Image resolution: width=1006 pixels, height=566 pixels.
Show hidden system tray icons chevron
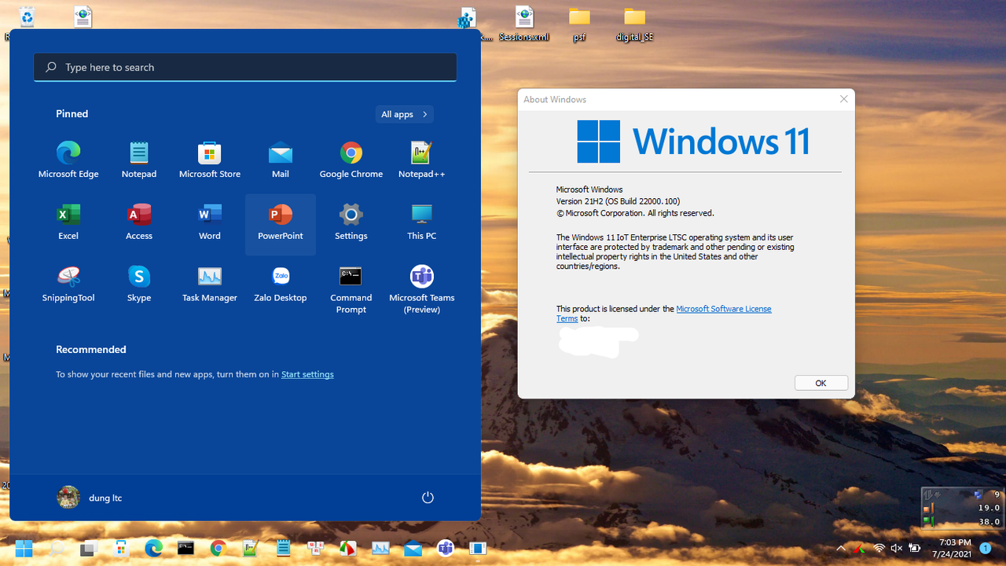click(x=841, y=548)
